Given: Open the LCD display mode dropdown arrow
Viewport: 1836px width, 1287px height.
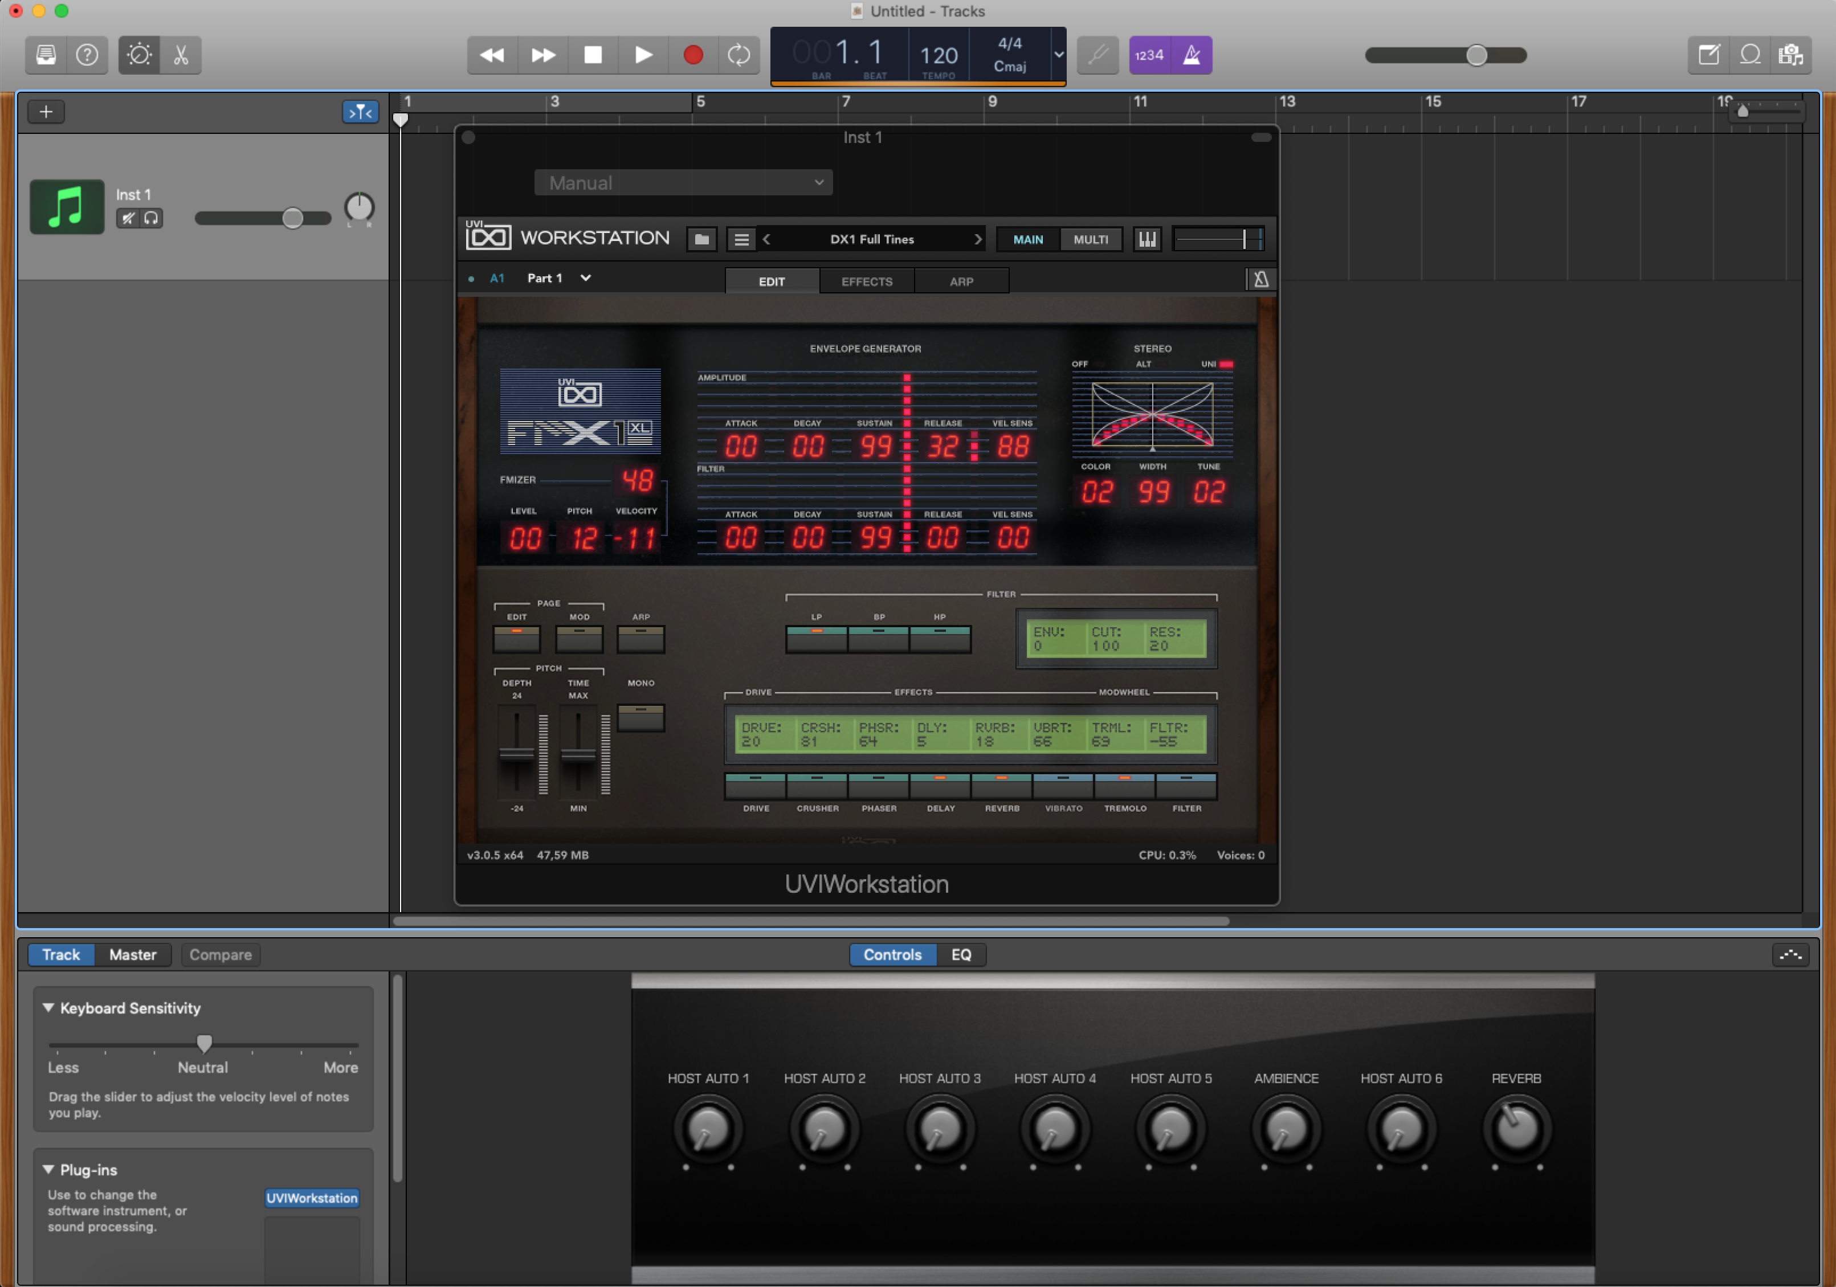Looking at the screenshot, I should [x=1058, y=55].
